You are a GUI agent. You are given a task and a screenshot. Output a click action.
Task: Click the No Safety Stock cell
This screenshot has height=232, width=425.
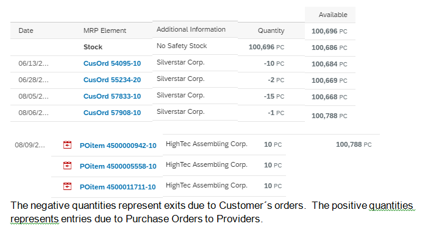(182, 46)
